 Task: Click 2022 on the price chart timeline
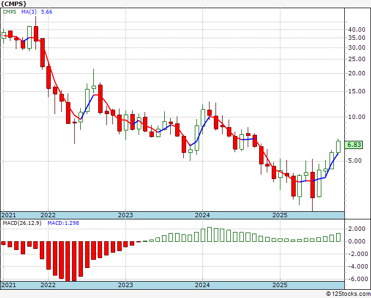(x=48, y=215)
